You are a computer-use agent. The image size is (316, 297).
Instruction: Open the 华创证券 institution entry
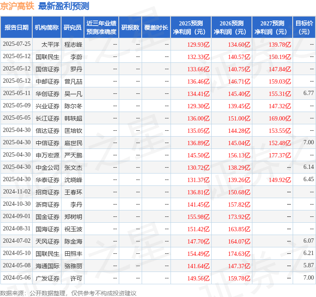[48, 93]
